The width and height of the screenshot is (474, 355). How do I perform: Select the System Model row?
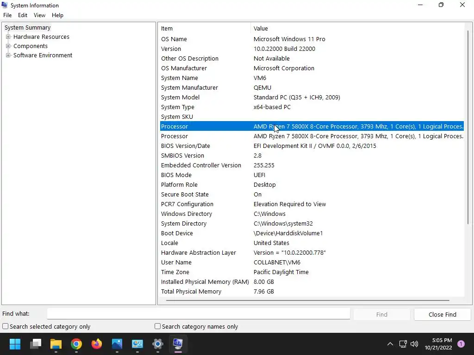click(312, 97)
